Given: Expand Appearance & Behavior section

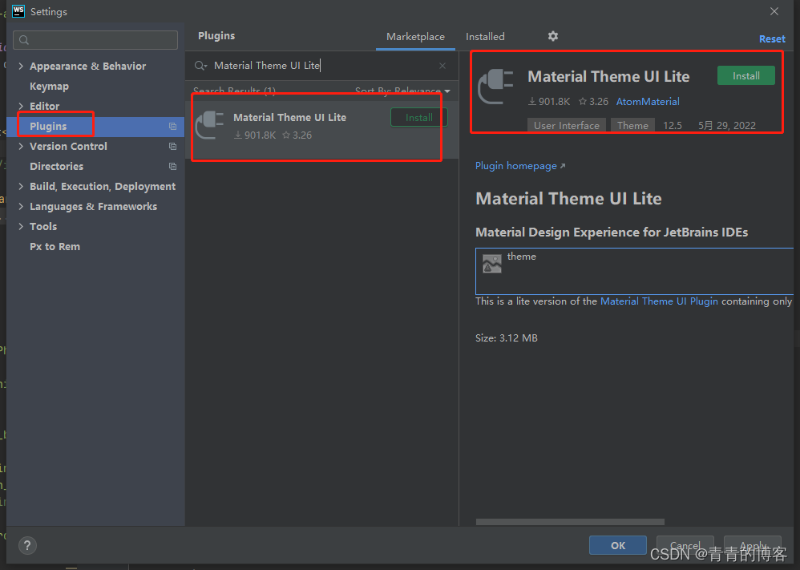Looking at the screenshot, I should pos(21,66).
